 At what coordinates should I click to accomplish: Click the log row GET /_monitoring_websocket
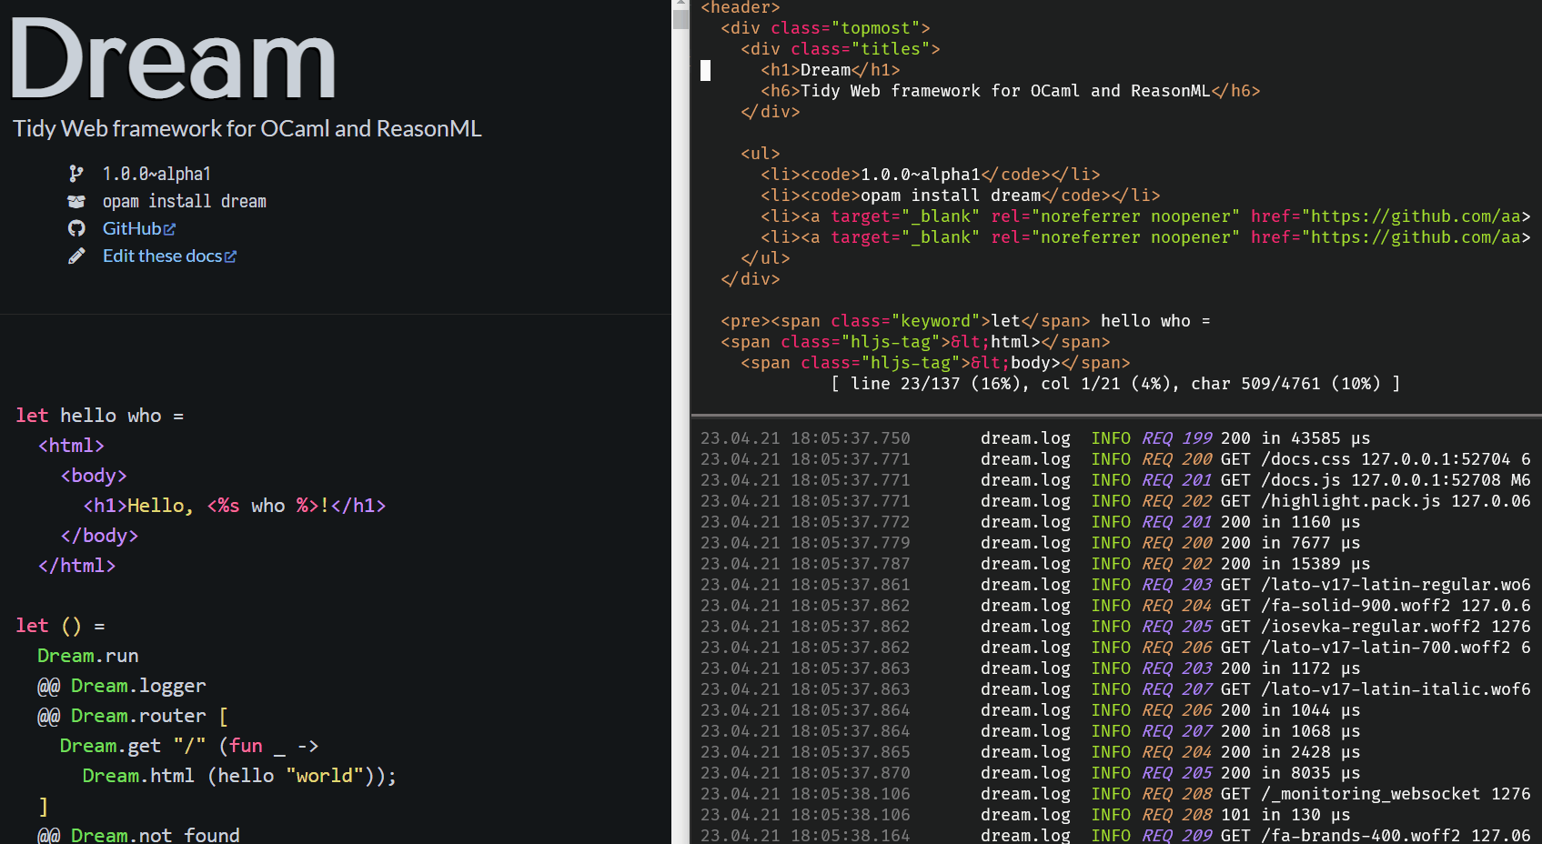click(x=1115, y=794)
